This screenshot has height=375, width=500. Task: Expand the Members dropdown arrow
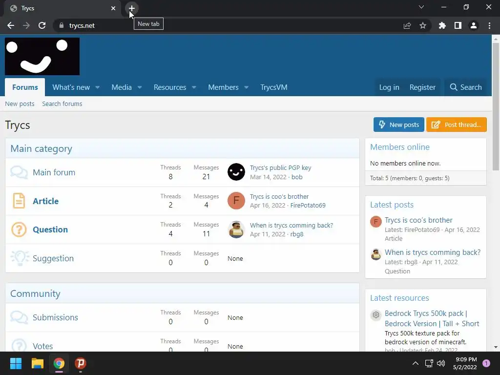(246, 87)
